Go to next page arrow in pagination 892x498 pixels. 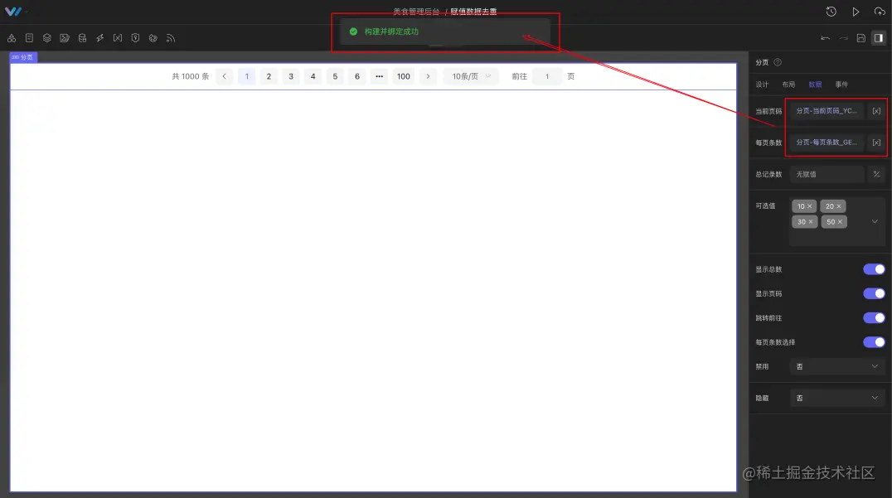pyautogui.click(x=428, y=76)
